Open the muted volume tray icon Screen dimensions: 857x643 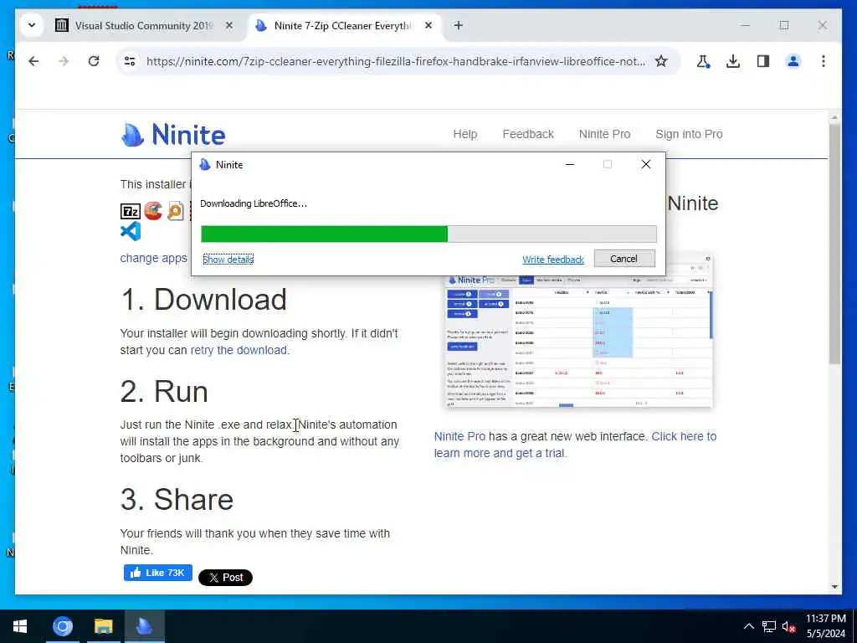pos(788,626)
